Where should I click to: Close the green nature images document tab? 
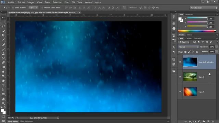pos(79,13)
